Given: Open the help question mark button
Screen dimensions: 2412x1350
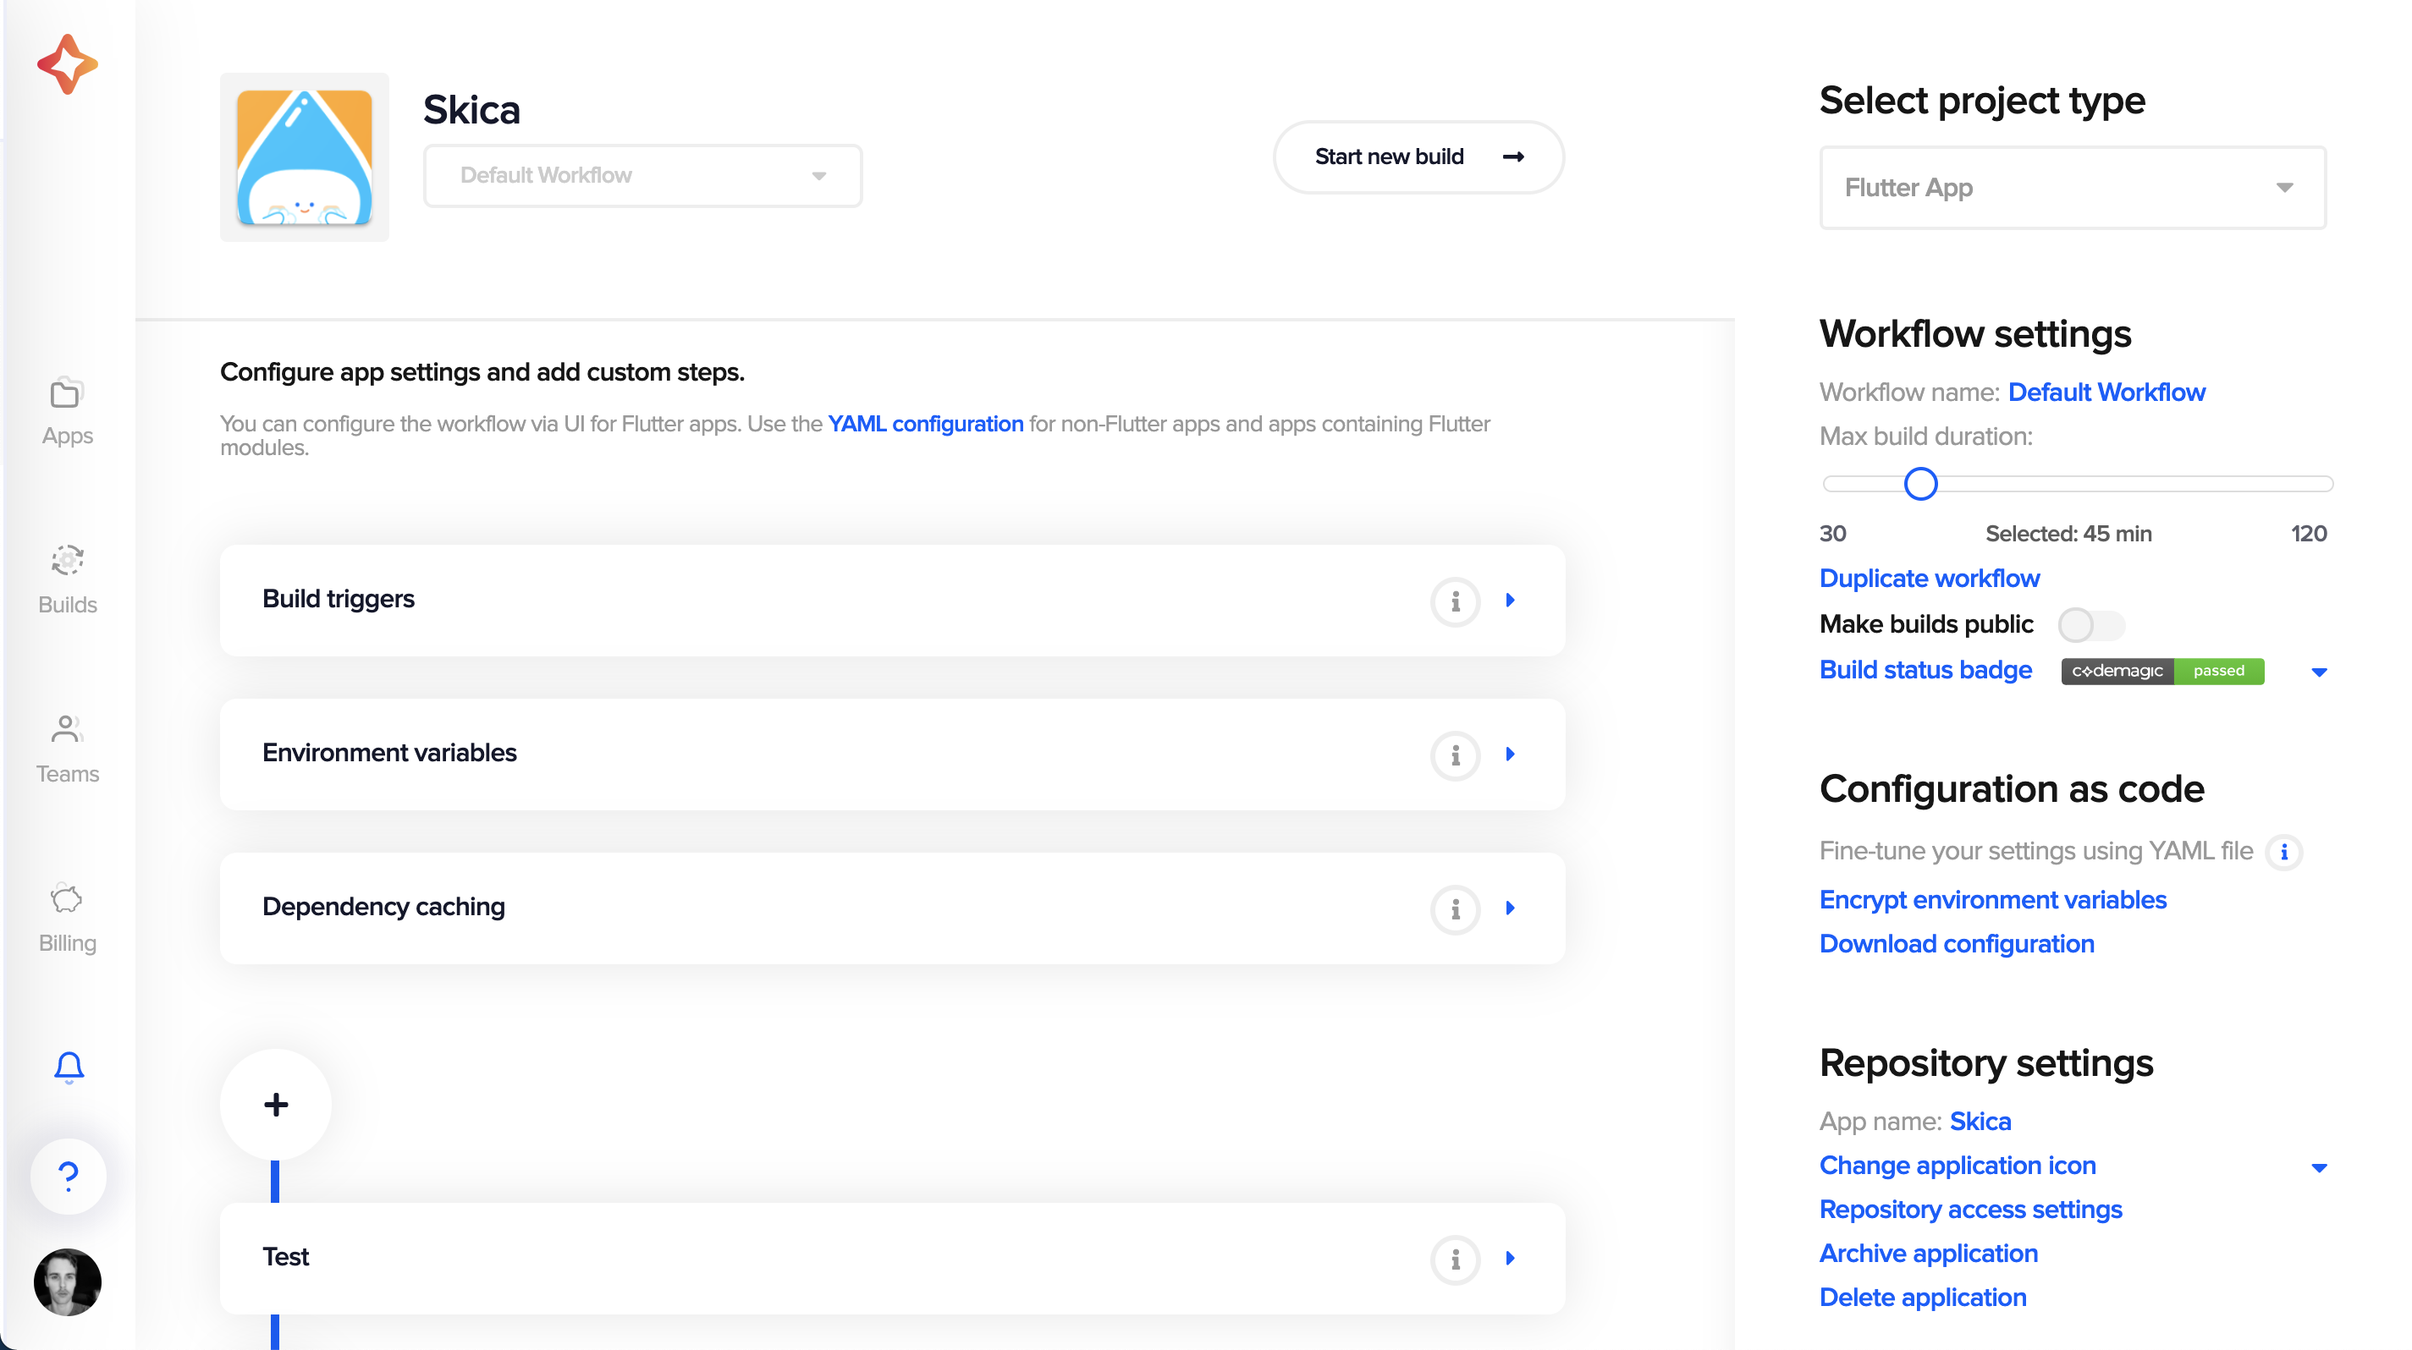Looking at the screenshot, I should click(x=69, y=1176).
